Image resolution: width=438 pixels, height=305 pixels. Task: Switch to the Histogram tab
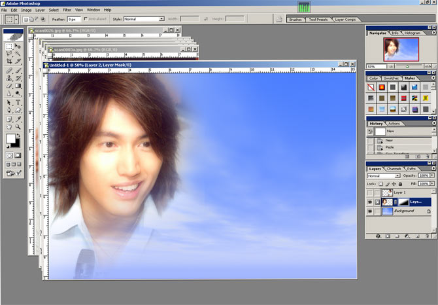[413, 33]
